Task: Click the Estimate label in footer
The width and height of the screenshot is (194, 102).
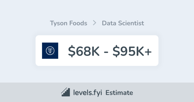Action: click(119, 93)
